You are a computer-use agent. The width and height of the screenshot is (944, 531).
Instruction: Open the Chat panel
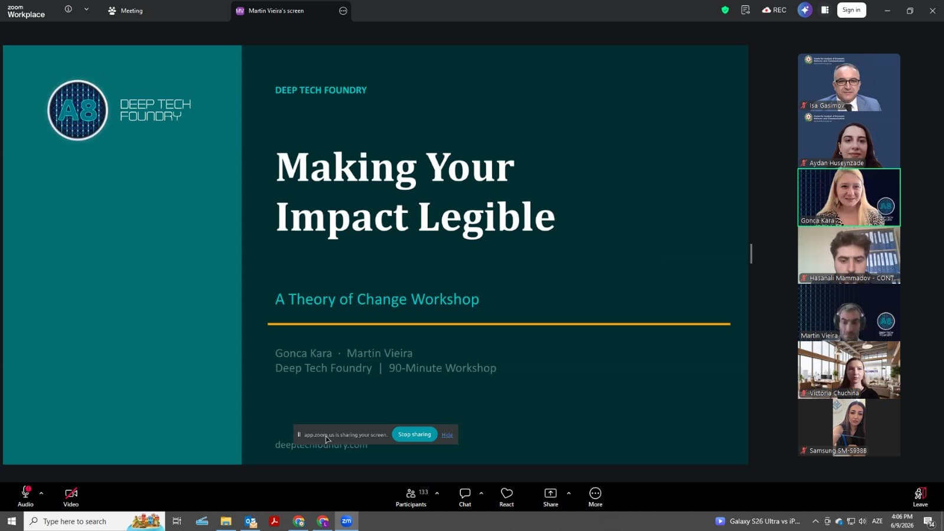click(465, 497)
